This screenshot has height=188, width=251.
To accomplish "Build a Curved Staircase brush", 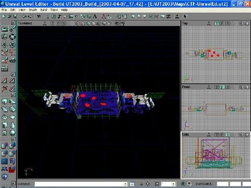I will click(x=13, y=109).
